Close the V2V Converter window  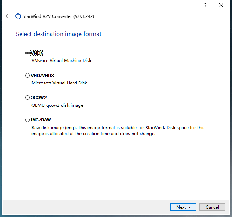[x=221, y=5]
